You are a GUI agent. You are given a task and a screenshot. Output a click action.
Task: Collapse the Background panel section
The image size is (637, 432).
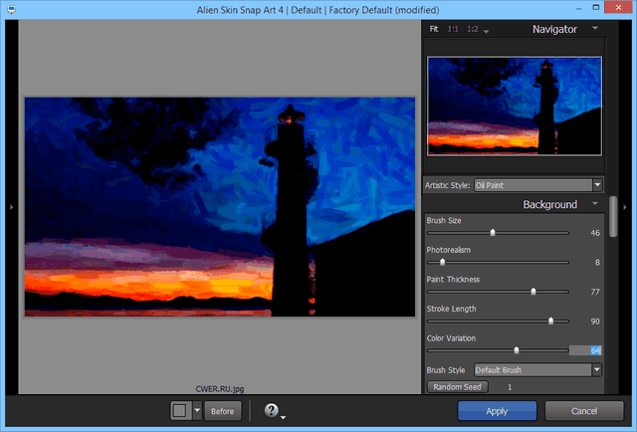tap(595, 204)
